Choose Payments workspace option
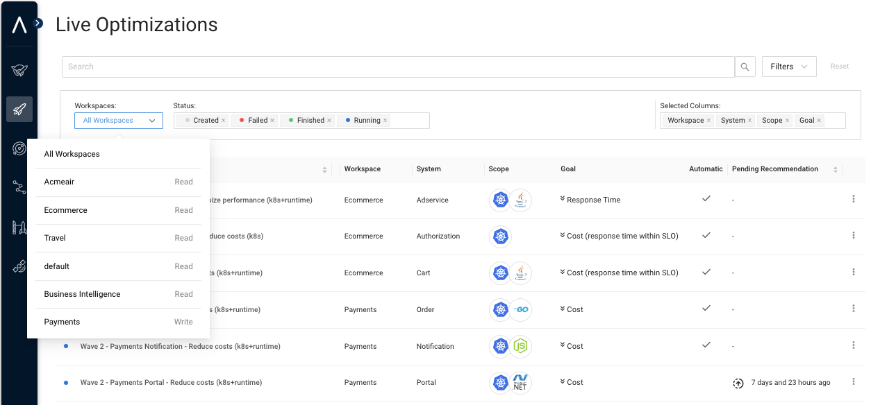This screenshot has height=405, width=871. [x=63, y=322]
